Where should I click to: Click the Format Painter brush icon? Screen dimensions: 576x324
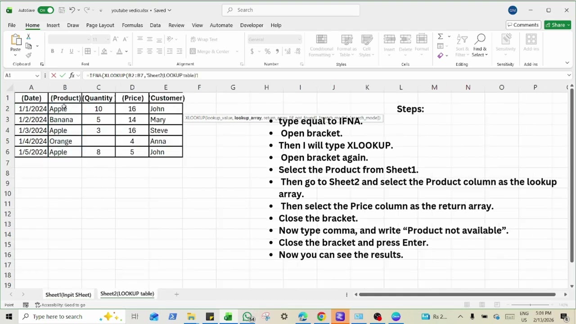(x=28, y=55)
